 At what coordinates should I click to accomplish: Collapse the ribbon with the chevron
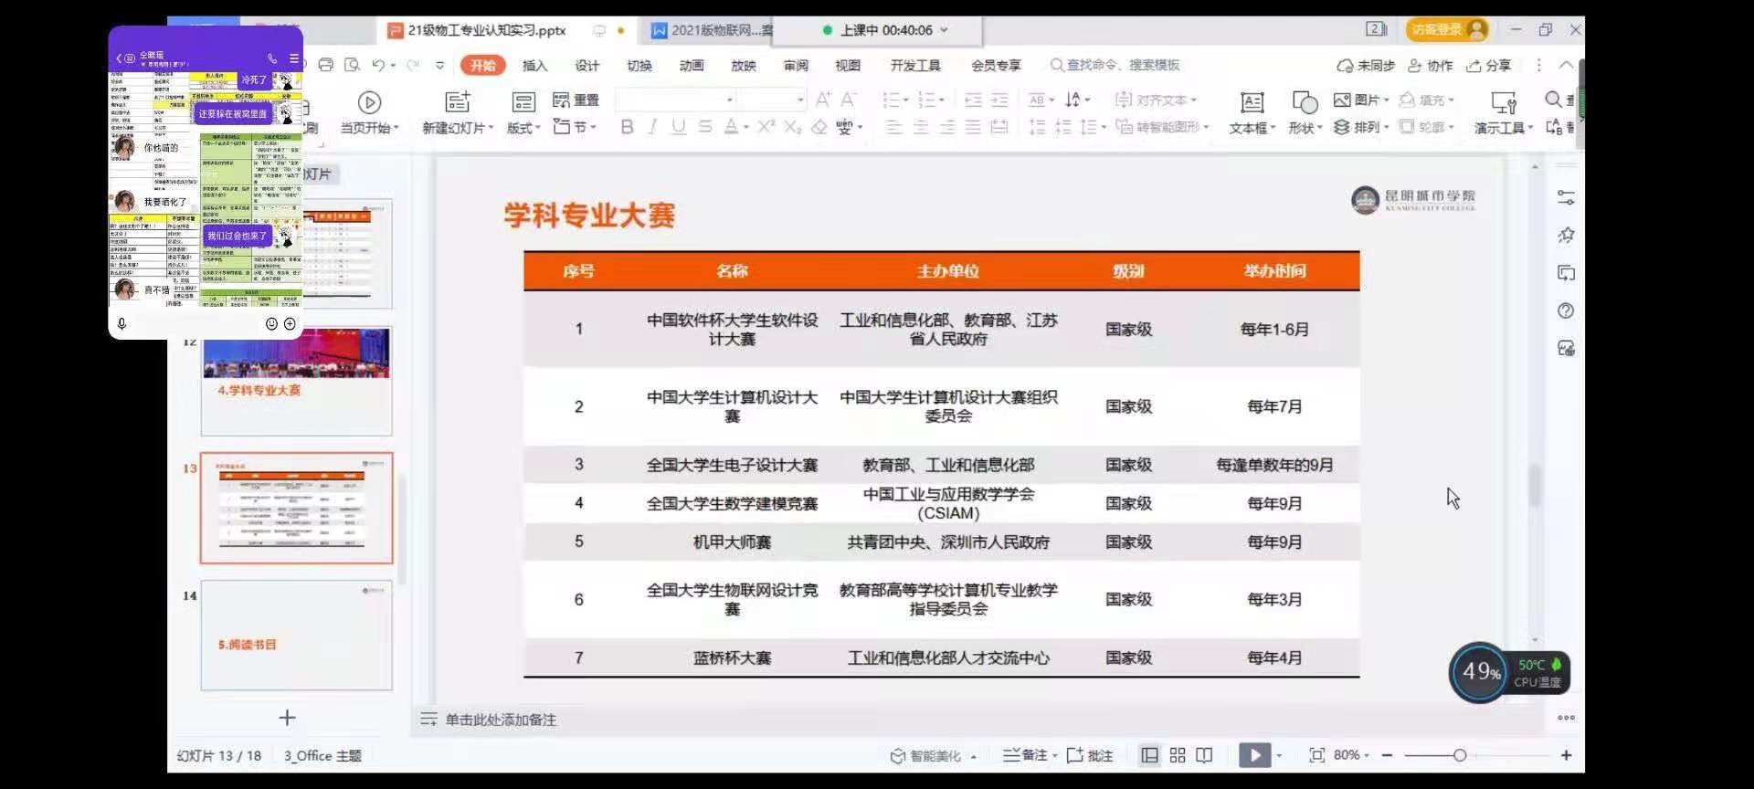click(x=1566, y=65)
